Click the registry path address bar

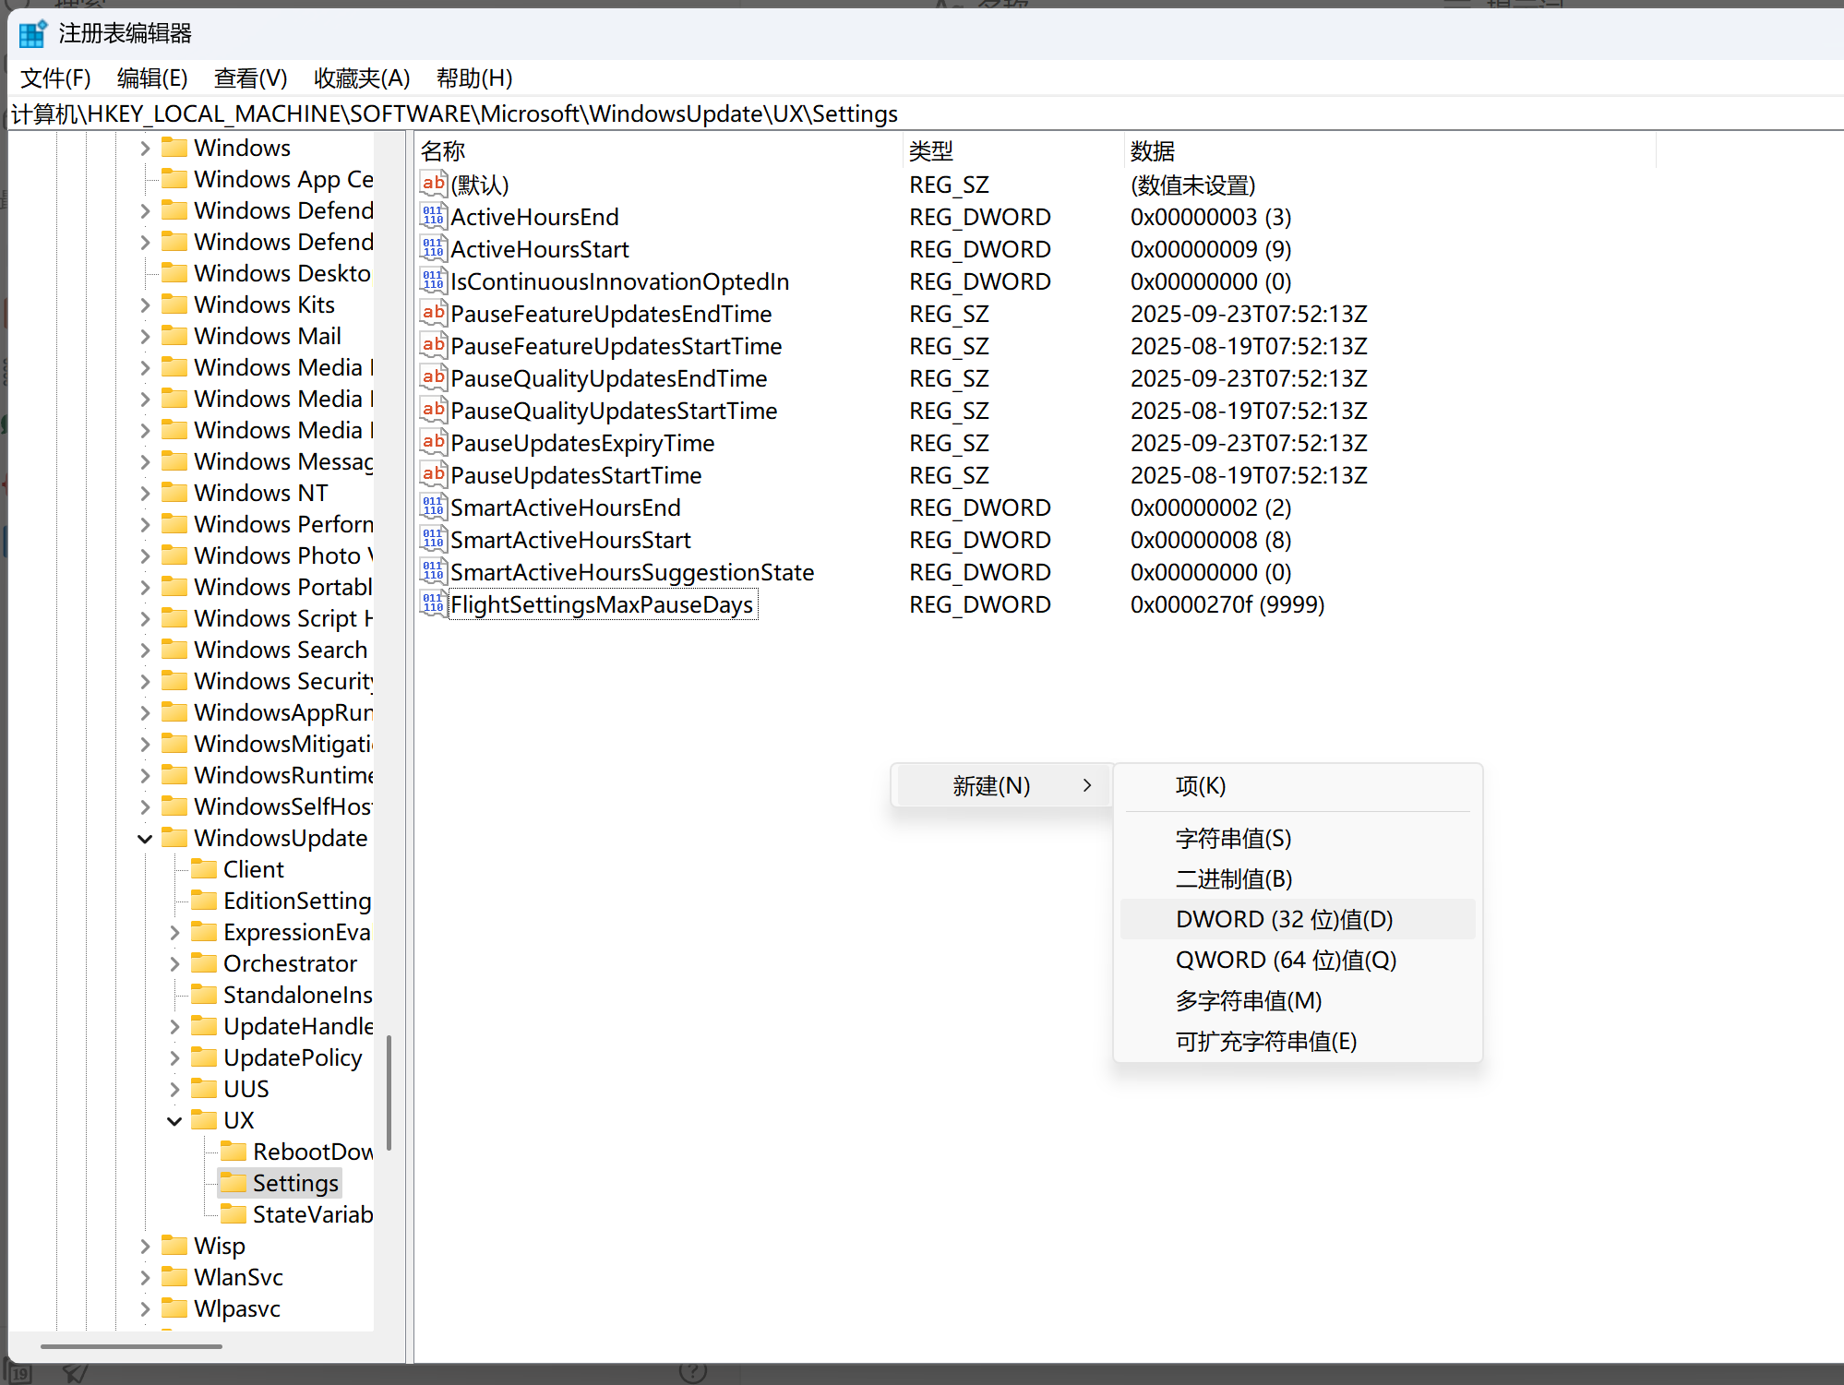click(x=926, y=113)
